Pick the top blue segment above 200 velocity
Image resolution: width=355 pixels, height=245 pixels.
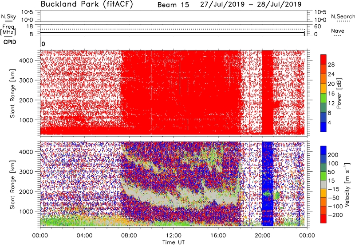[x=323, y=150]
